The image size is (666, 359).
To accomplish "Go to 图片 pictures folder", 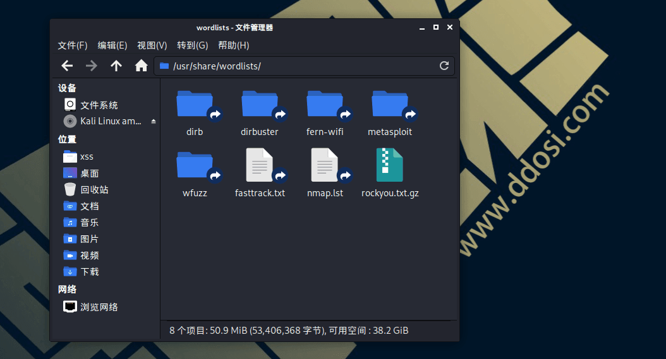I will pyautogui.click(x=81, y=239).
